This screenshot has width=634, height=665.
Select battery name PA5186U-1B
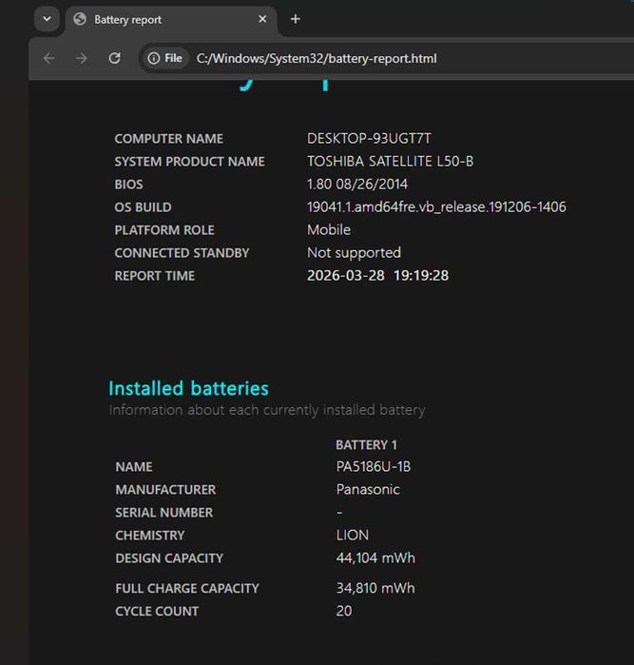tap(374, 466)
